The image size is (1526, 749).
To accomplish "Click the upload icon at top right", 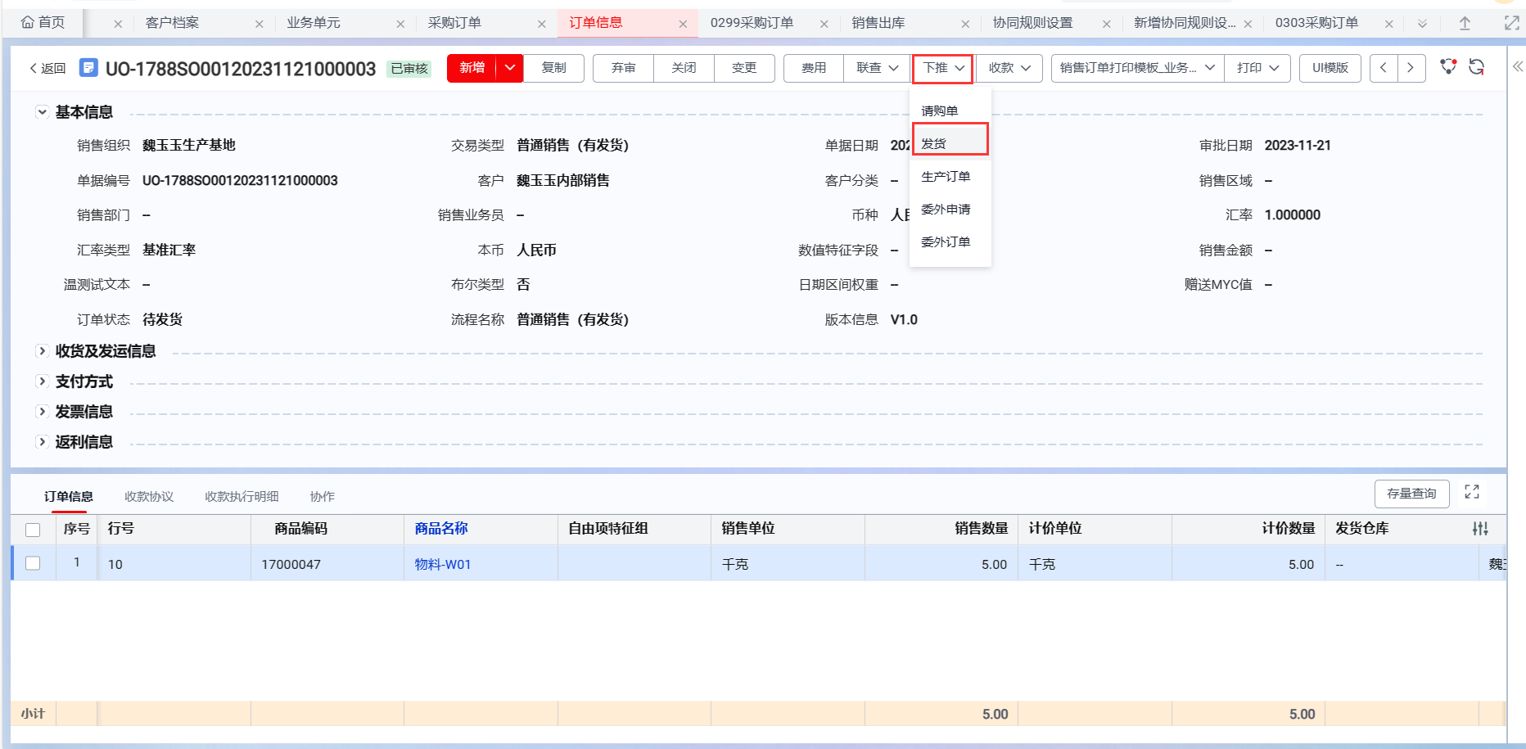I will point(1465,23).
